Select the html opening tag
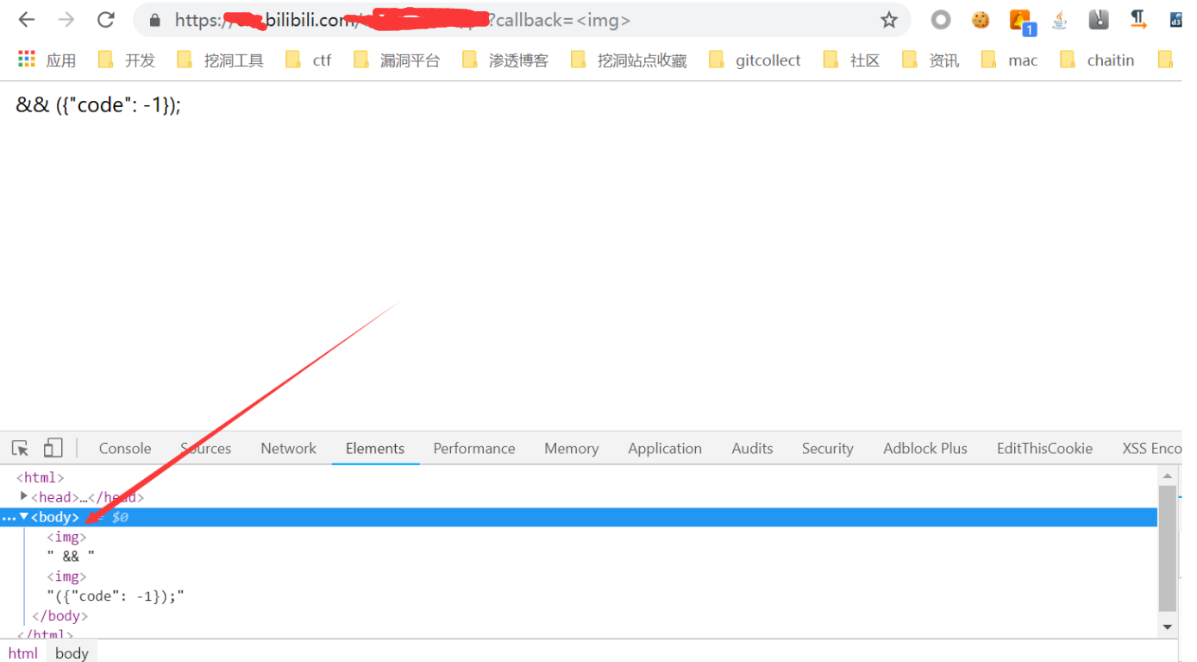1197x662 pixels. tap(41, 477)
